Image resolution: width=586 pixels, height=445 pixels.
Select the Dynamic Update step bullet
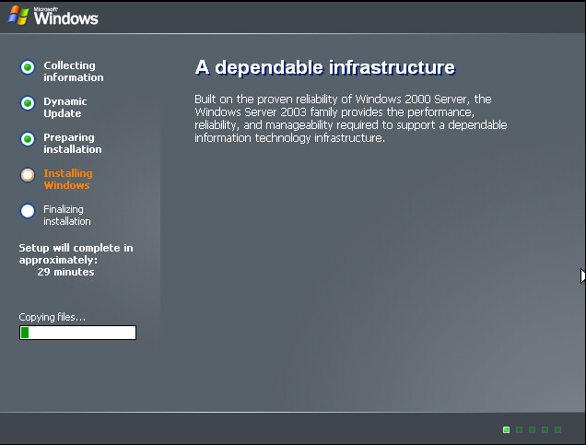pos(28,103)
